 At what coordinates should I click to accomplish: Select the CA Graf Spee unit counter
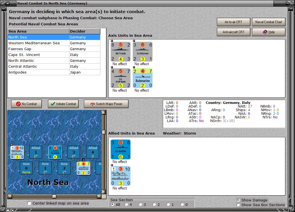[120, 78]
